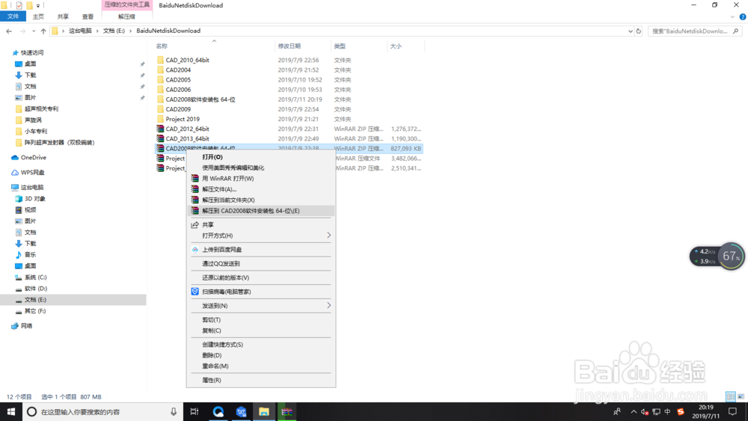Click the WPS网盘 icon in sidebar

(x=15, y=173)
